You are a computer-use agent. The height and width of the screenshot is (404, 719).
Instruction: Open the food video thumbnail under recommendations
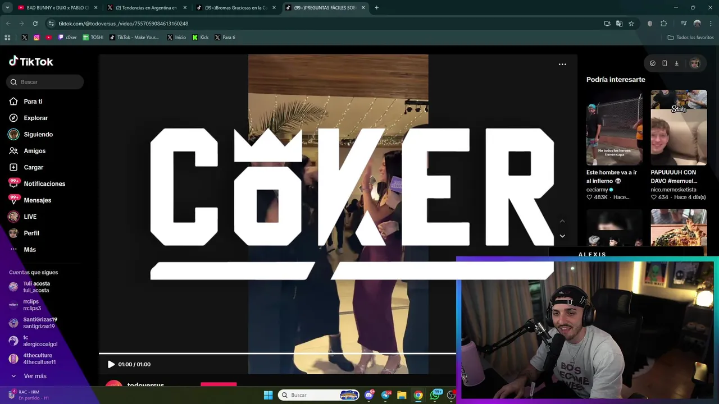tap(679, 228)
